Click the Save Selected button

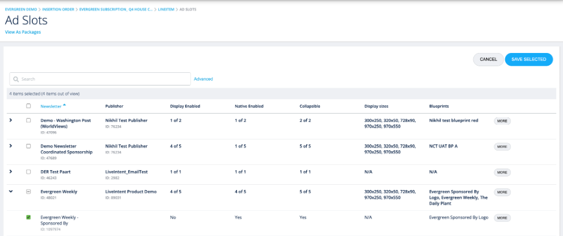click(529, 60)
